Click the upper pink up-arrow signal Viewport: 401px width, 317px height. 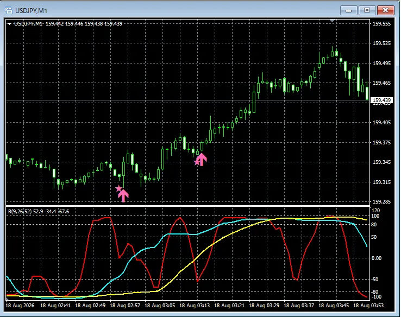pyautogui.click(x=202, y=160)
